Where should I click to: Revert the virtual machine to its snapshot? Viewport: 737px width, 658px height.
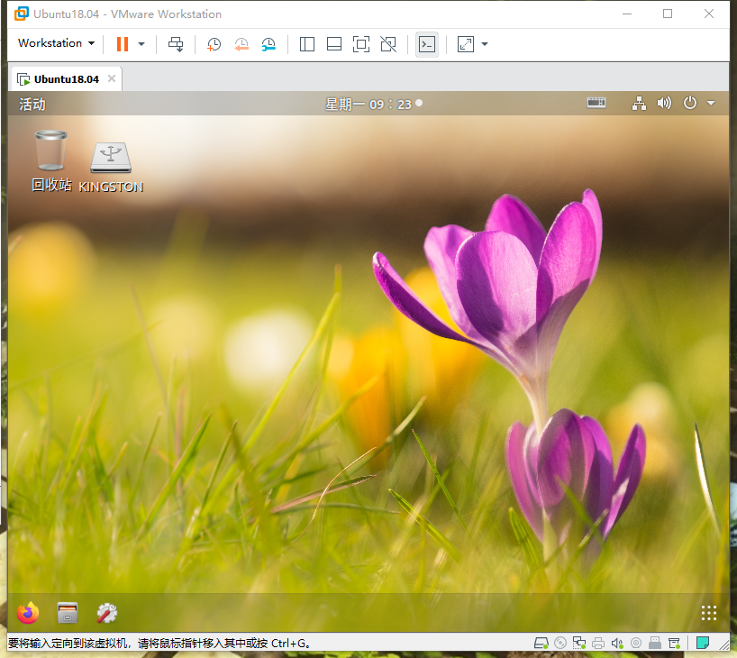[x=241, y=44]
